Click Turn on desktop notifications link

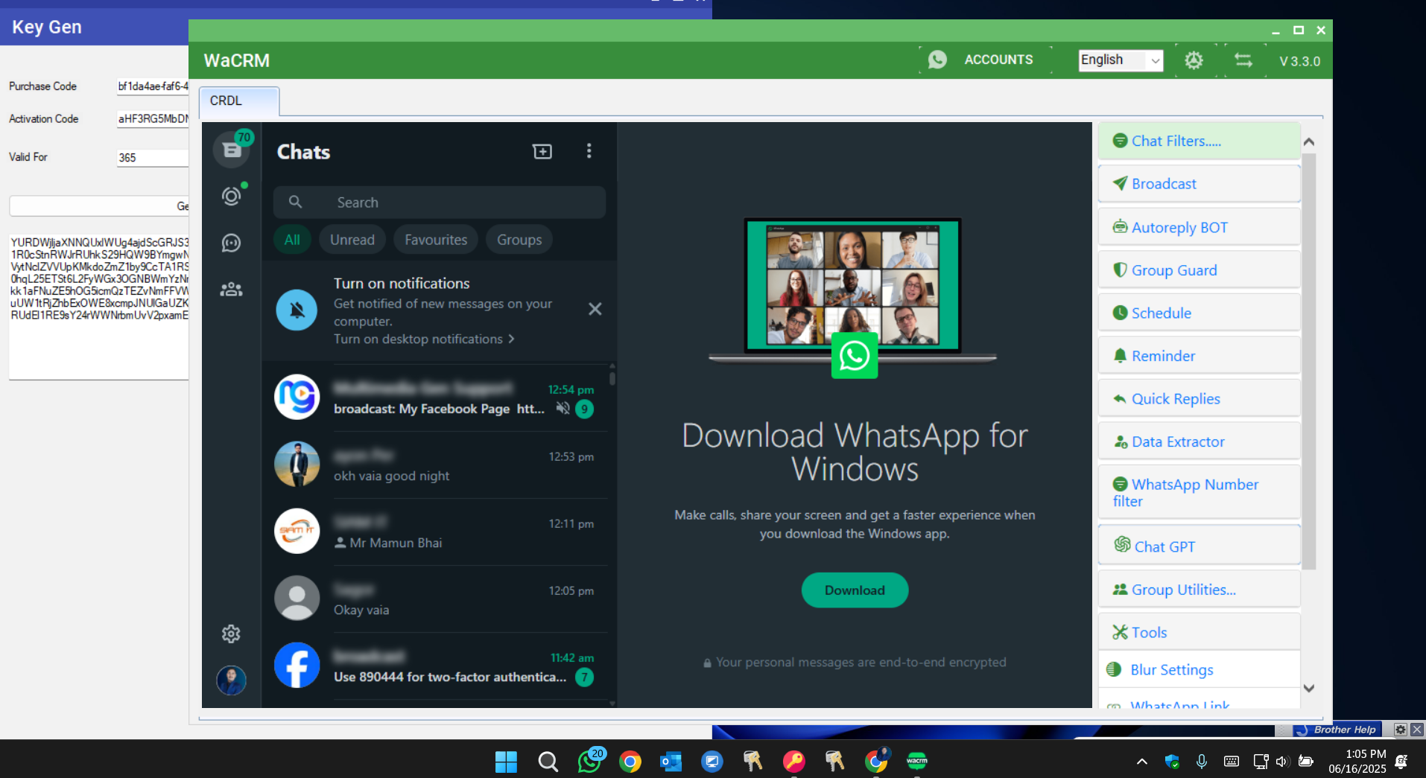[423, 339]
